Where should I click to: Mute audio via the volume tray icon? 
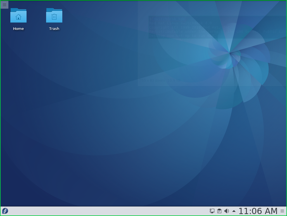[x=226, y=211]
